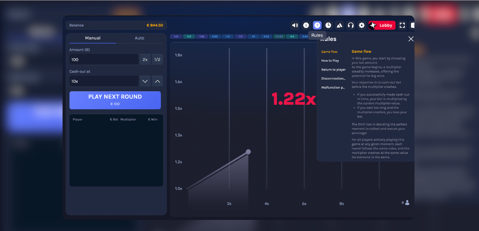The image size is (479, 231).
Task: Double the bet with 2x button
Action: [145, 60]
